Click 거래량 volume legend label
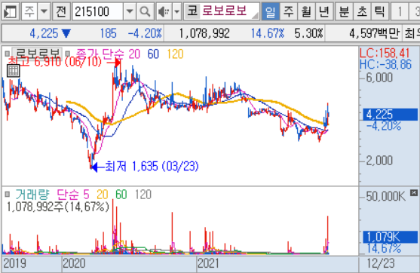Screen dimensions: 420x273 (32, 195)
